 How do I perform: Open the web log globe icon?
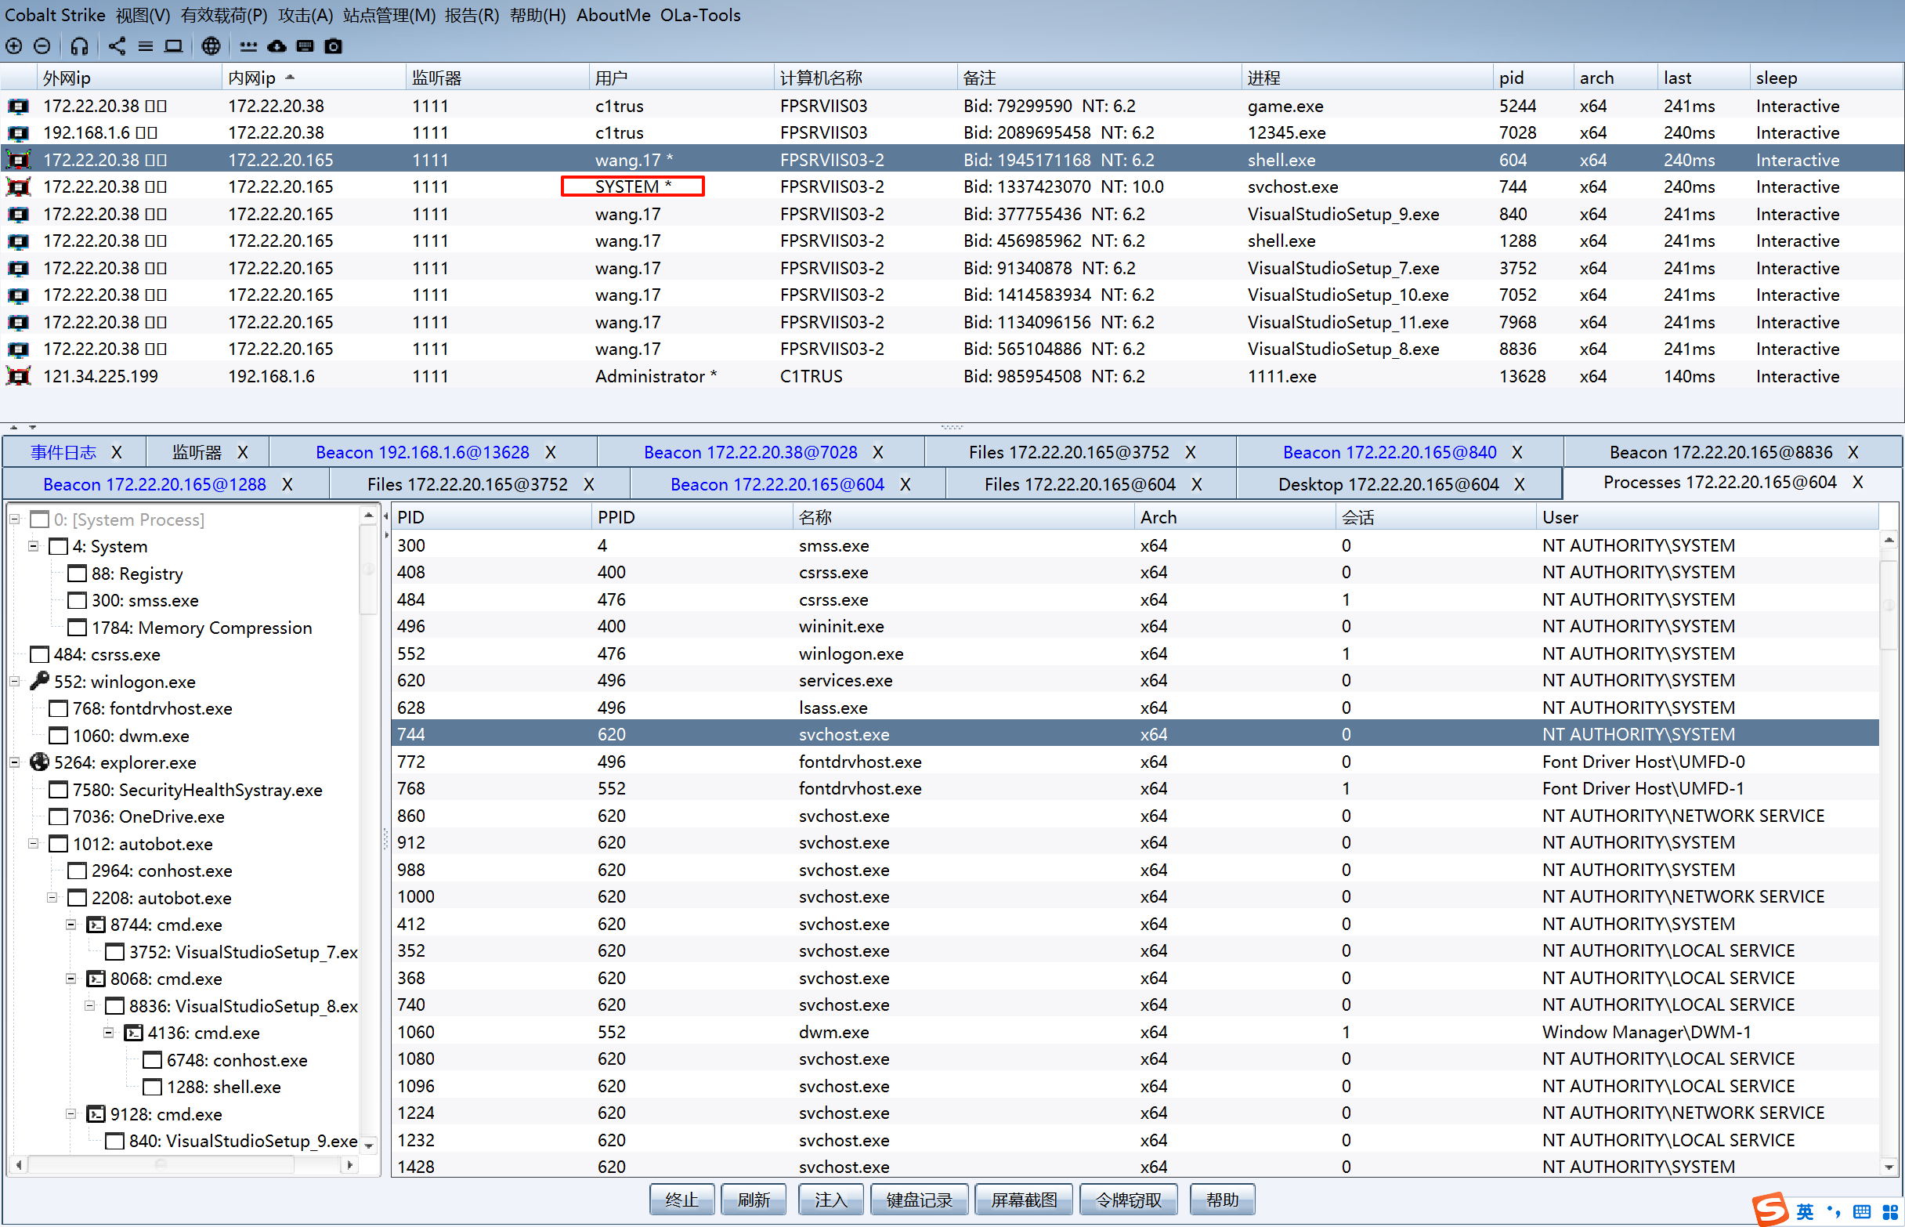pos(210,45)
